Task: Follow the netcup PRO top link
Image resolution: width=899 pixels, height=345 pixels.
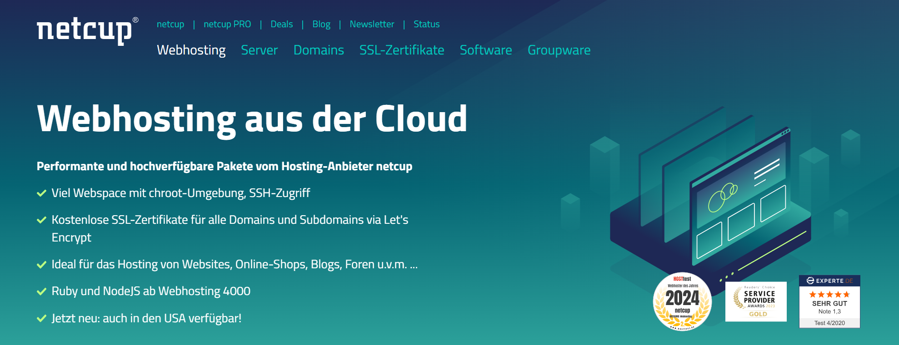Action: pos(227,24)
